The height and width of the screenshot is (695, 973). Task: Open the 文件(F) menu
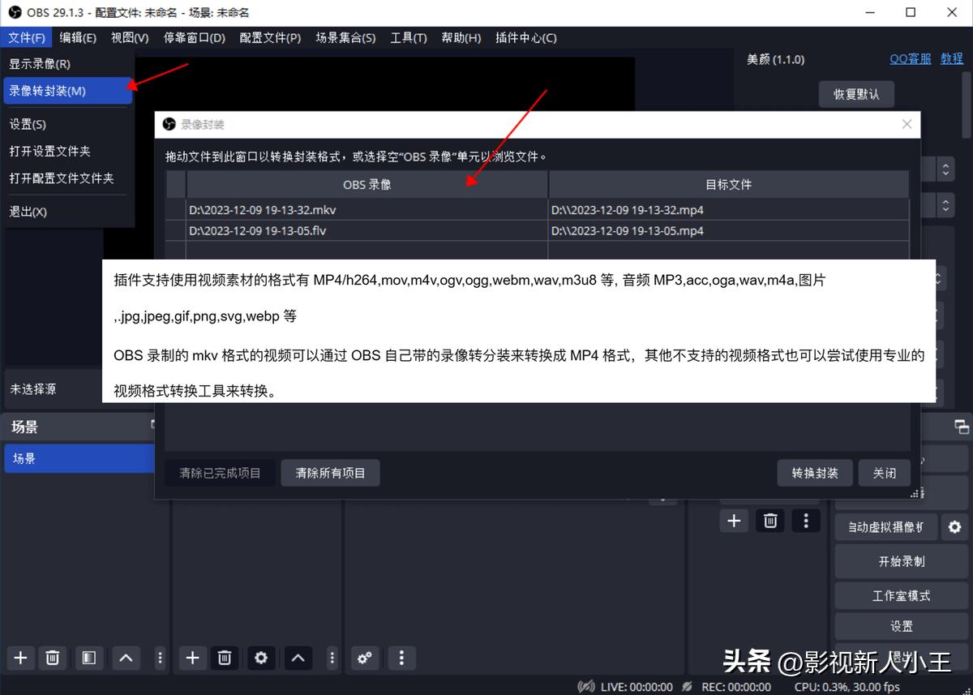(27, 37)
